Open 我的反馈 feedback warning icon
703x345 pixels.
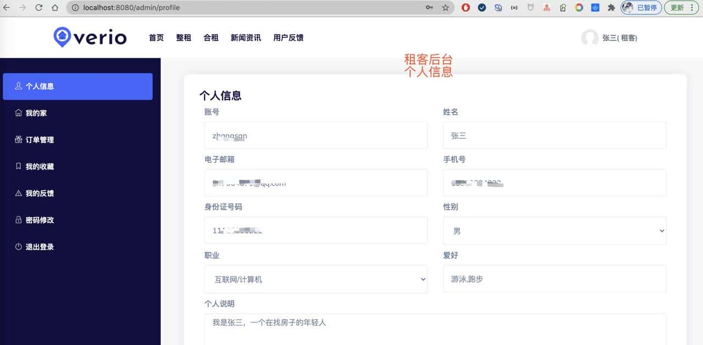pyautogui.click(x=18, y=193)
